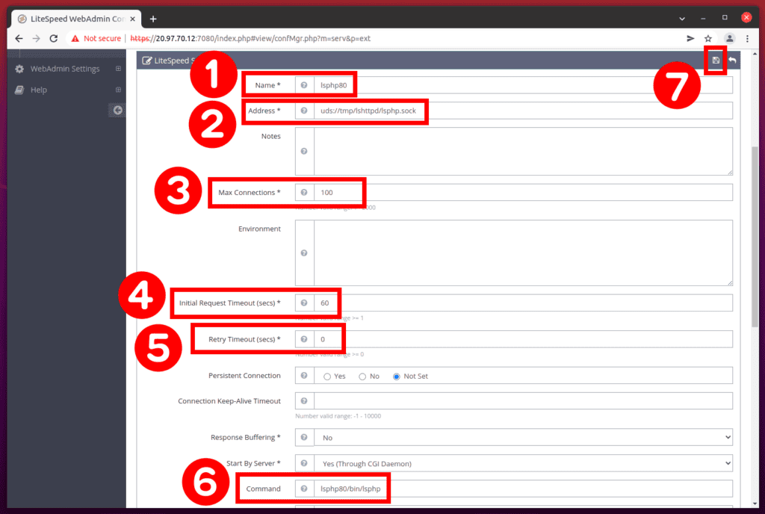Click the Command input field
This screenshot has height=514, width=765.
(524, 489)
